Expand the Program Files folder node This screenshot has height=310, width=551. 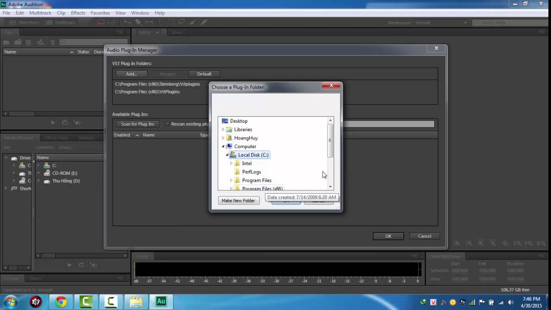click(232, 180)
